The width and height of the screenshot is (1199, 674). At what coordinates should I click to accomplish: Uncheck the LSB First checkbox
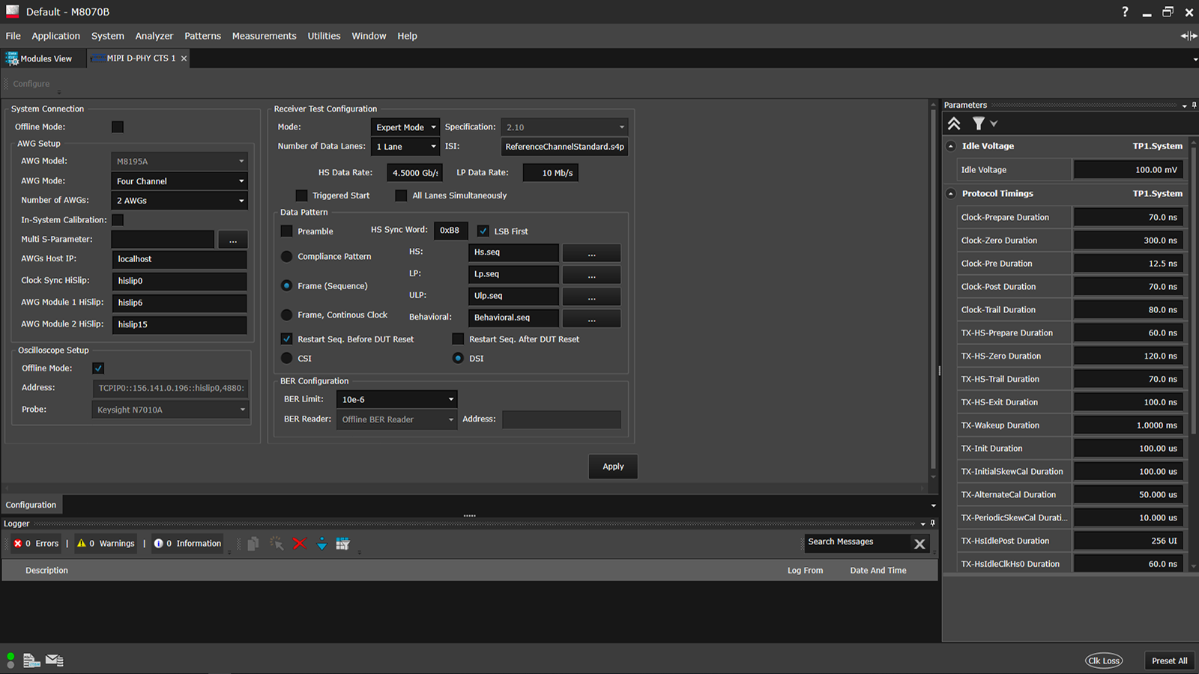[x=483, y=231]
